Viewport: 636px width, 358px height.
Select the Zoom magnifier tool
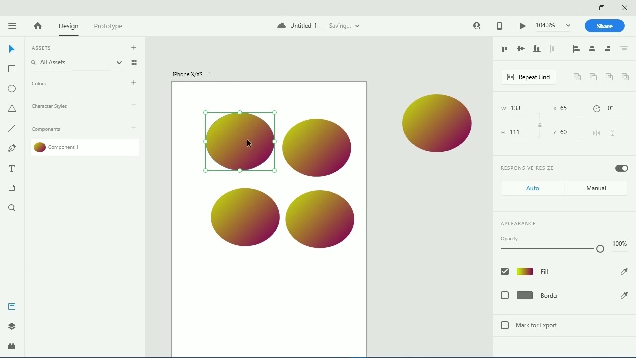click(12, 208)
